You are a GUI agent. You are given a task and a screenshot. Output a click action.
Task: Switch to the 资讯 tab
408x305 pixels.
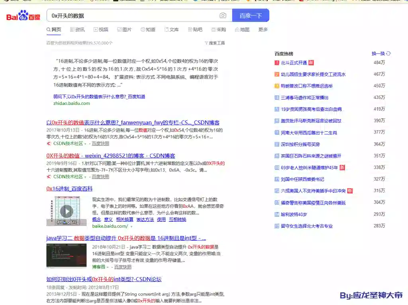[77, 30]
